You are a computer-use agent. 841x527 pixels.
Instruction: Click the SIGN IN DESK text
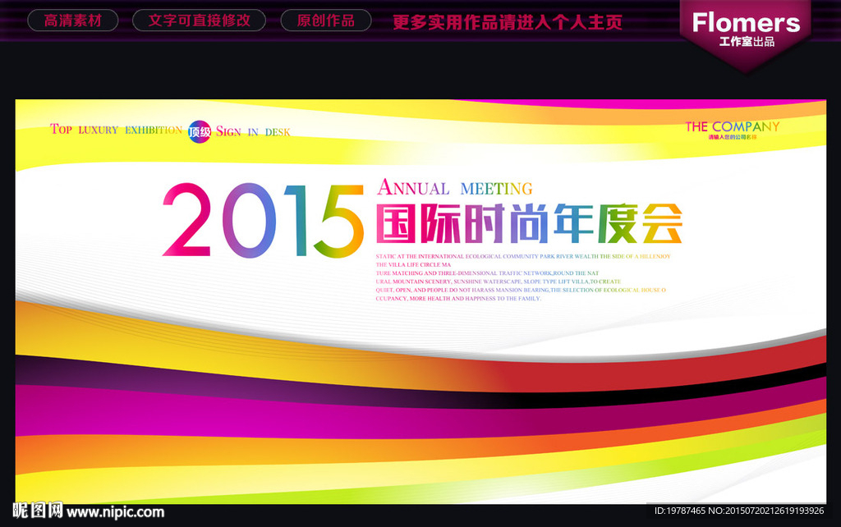(253, 132)
